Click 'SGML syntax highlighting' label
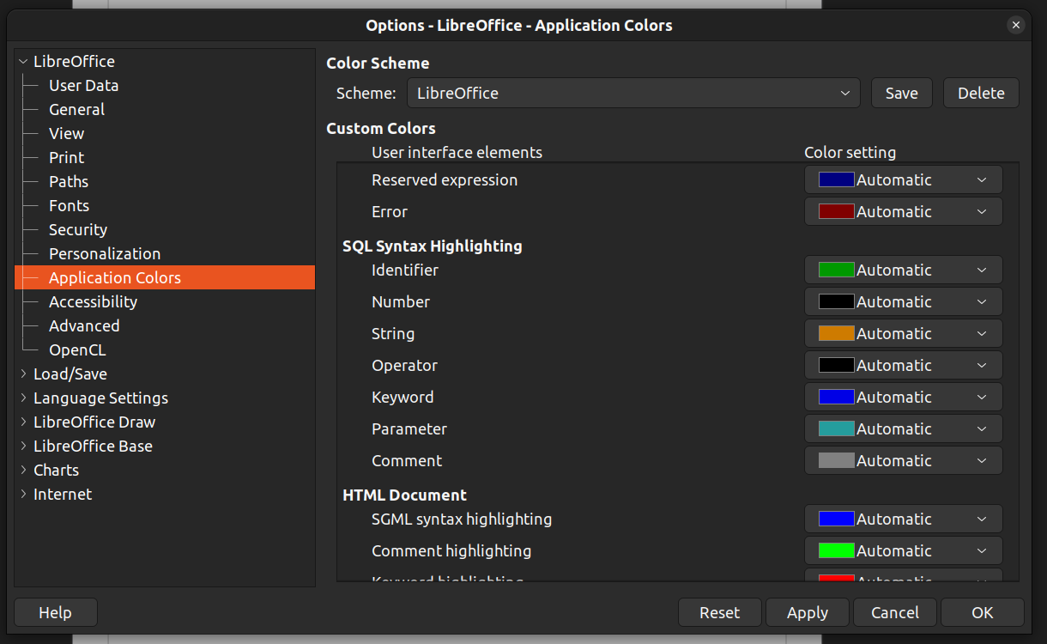The height and width of the screenshot is (644, 1047). click(462, 519)
